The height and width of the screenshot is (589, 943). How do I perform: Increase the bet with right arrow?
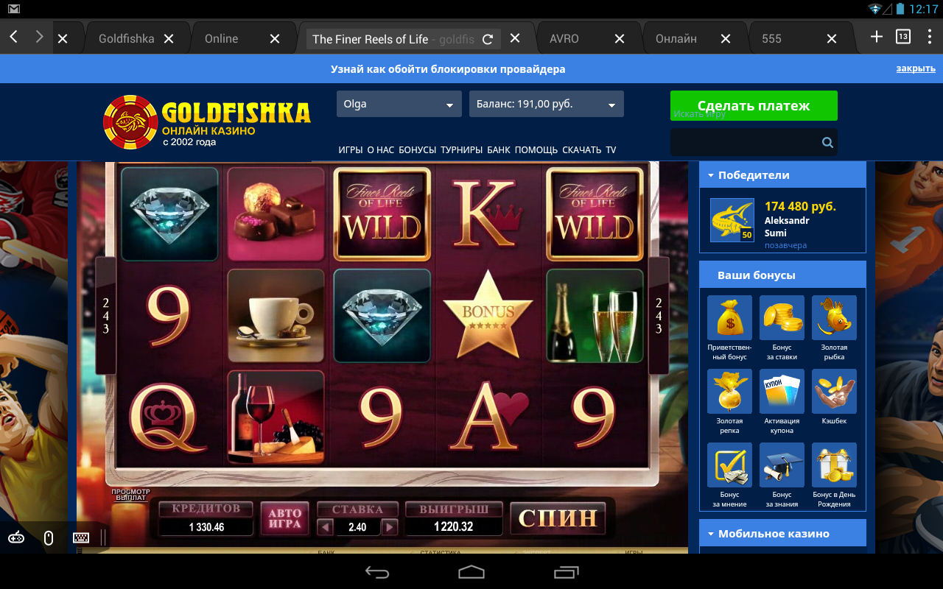[x=390, y=527]
